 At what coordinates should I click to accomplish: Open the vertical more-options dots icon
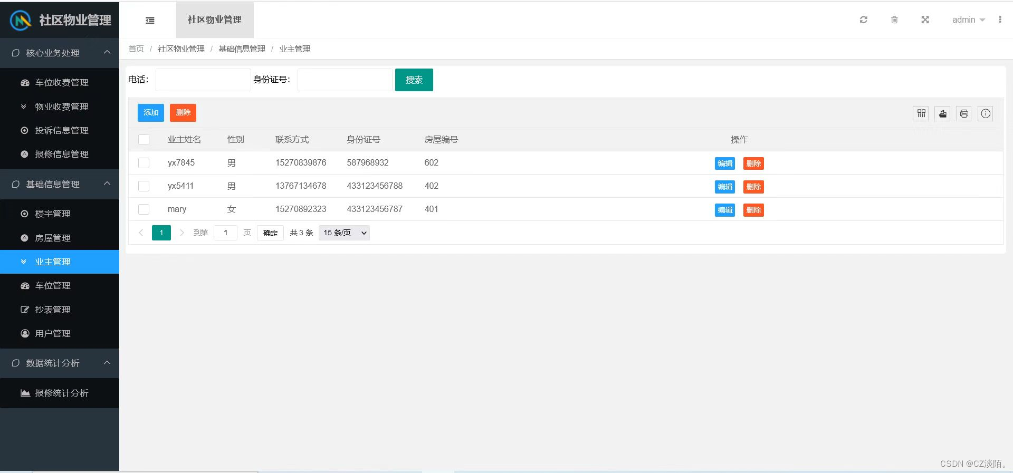pyautogui.click(x=1000, y=20)
